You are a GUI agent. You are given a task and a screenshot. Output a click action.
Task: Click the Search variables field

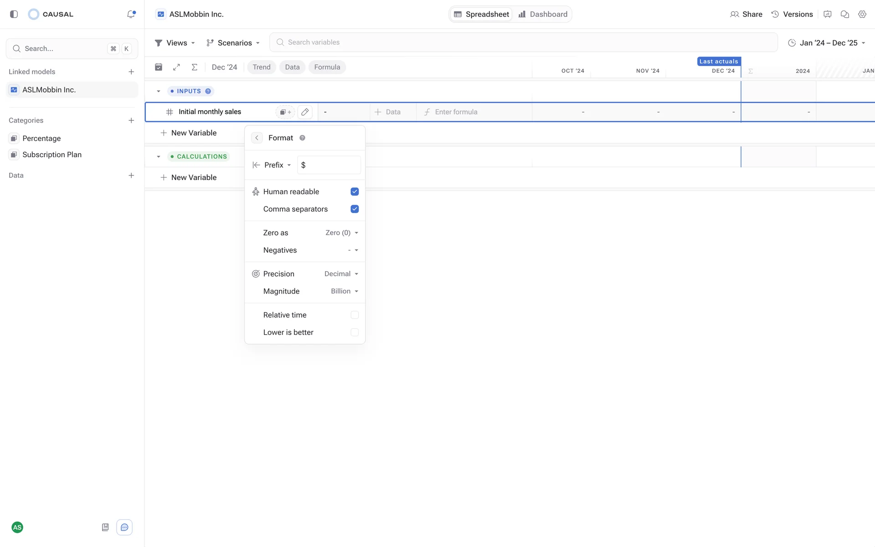tap(523, 42)
